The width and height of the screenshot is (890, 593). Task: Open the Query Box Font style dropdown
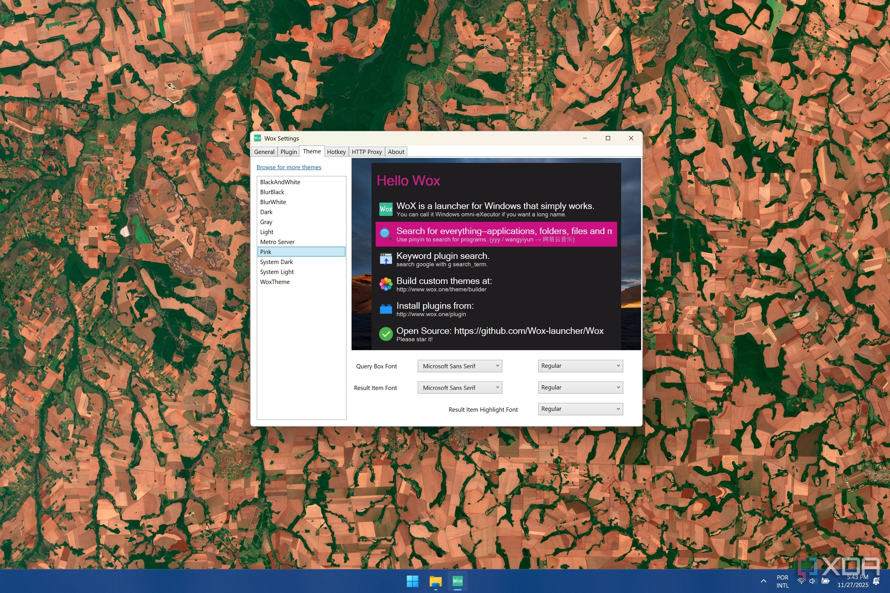[x=580, y=366]
